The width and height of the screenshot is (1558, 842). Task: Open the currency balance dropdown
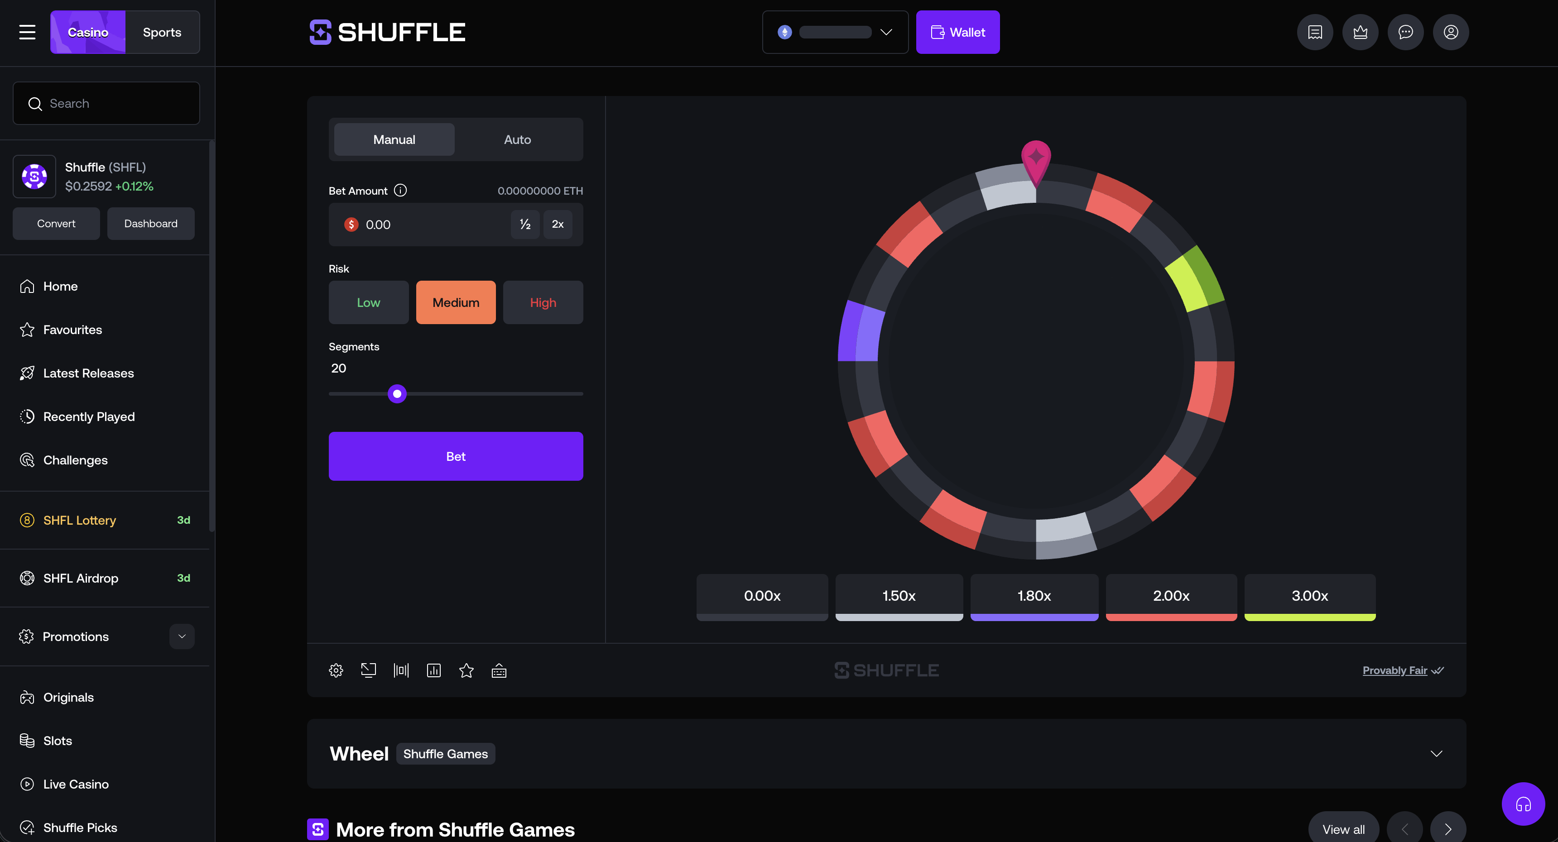(x=835, y=32)
